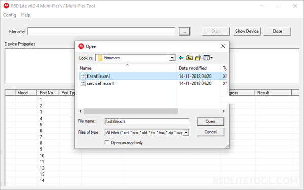
Task: Click the left scroll arrow in file list
Action: [80, 111]
